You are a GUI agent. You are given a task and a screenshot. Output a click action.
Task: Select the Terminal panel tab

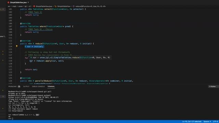click(51, 86)
